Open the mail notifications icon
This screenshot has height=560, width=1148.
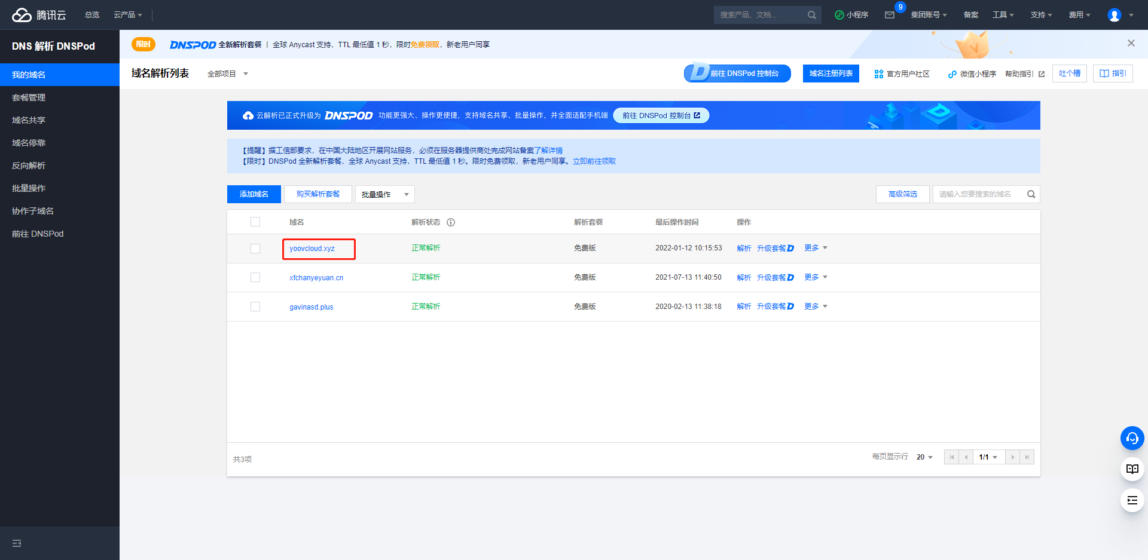(890, 15)
